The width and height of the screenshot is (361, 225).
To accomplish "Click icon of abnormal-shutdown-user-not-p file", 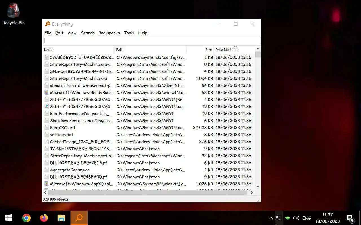I will pyautogui.click(x=47, y=85).
